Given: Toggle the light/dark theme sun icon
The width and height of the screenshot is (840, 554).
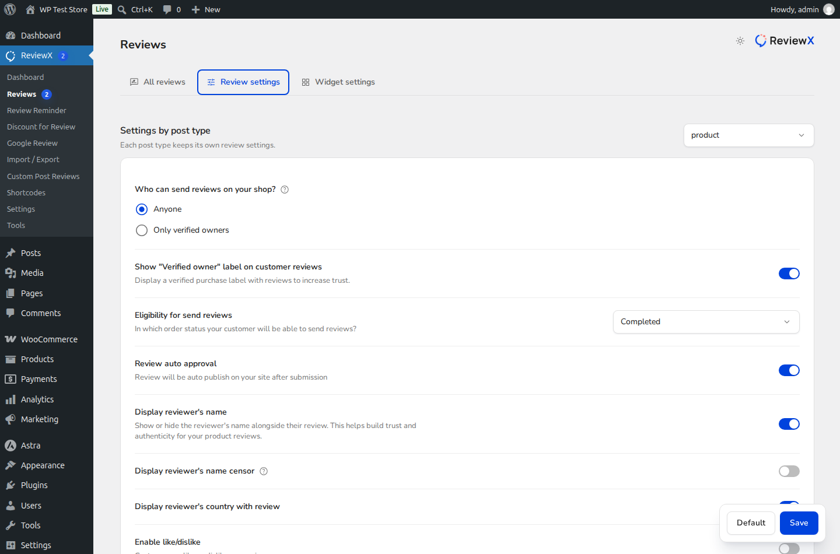Looking at the screenshot, I should [x=740, y=41].
